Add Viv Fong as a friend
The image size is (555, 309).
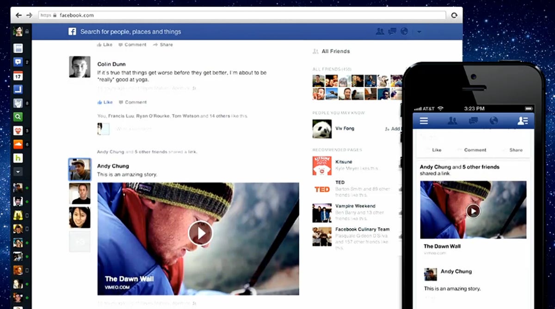coord(391,130)
